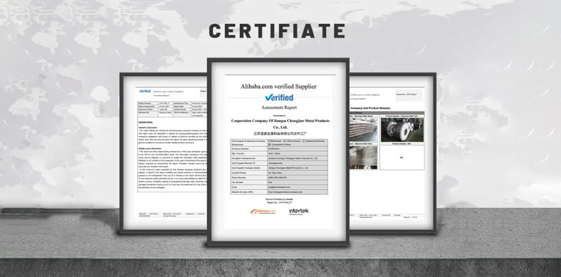
Task: Click the Email address row in the table
Action: [278, 187]
